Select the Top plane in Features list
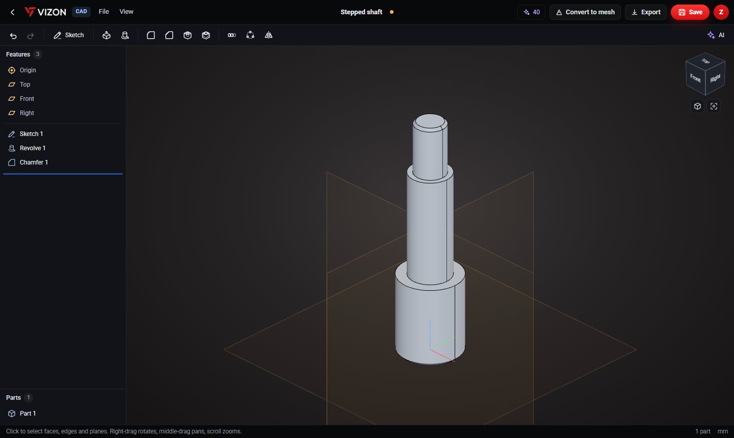Image resolution: width=734 pixels, height=438 pixels. (x=63, y=85)
